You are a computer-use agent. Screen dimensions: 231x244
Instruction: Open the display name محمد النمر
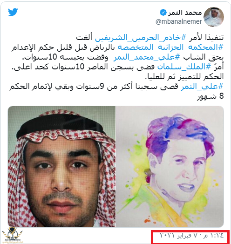tap(185, 13)
